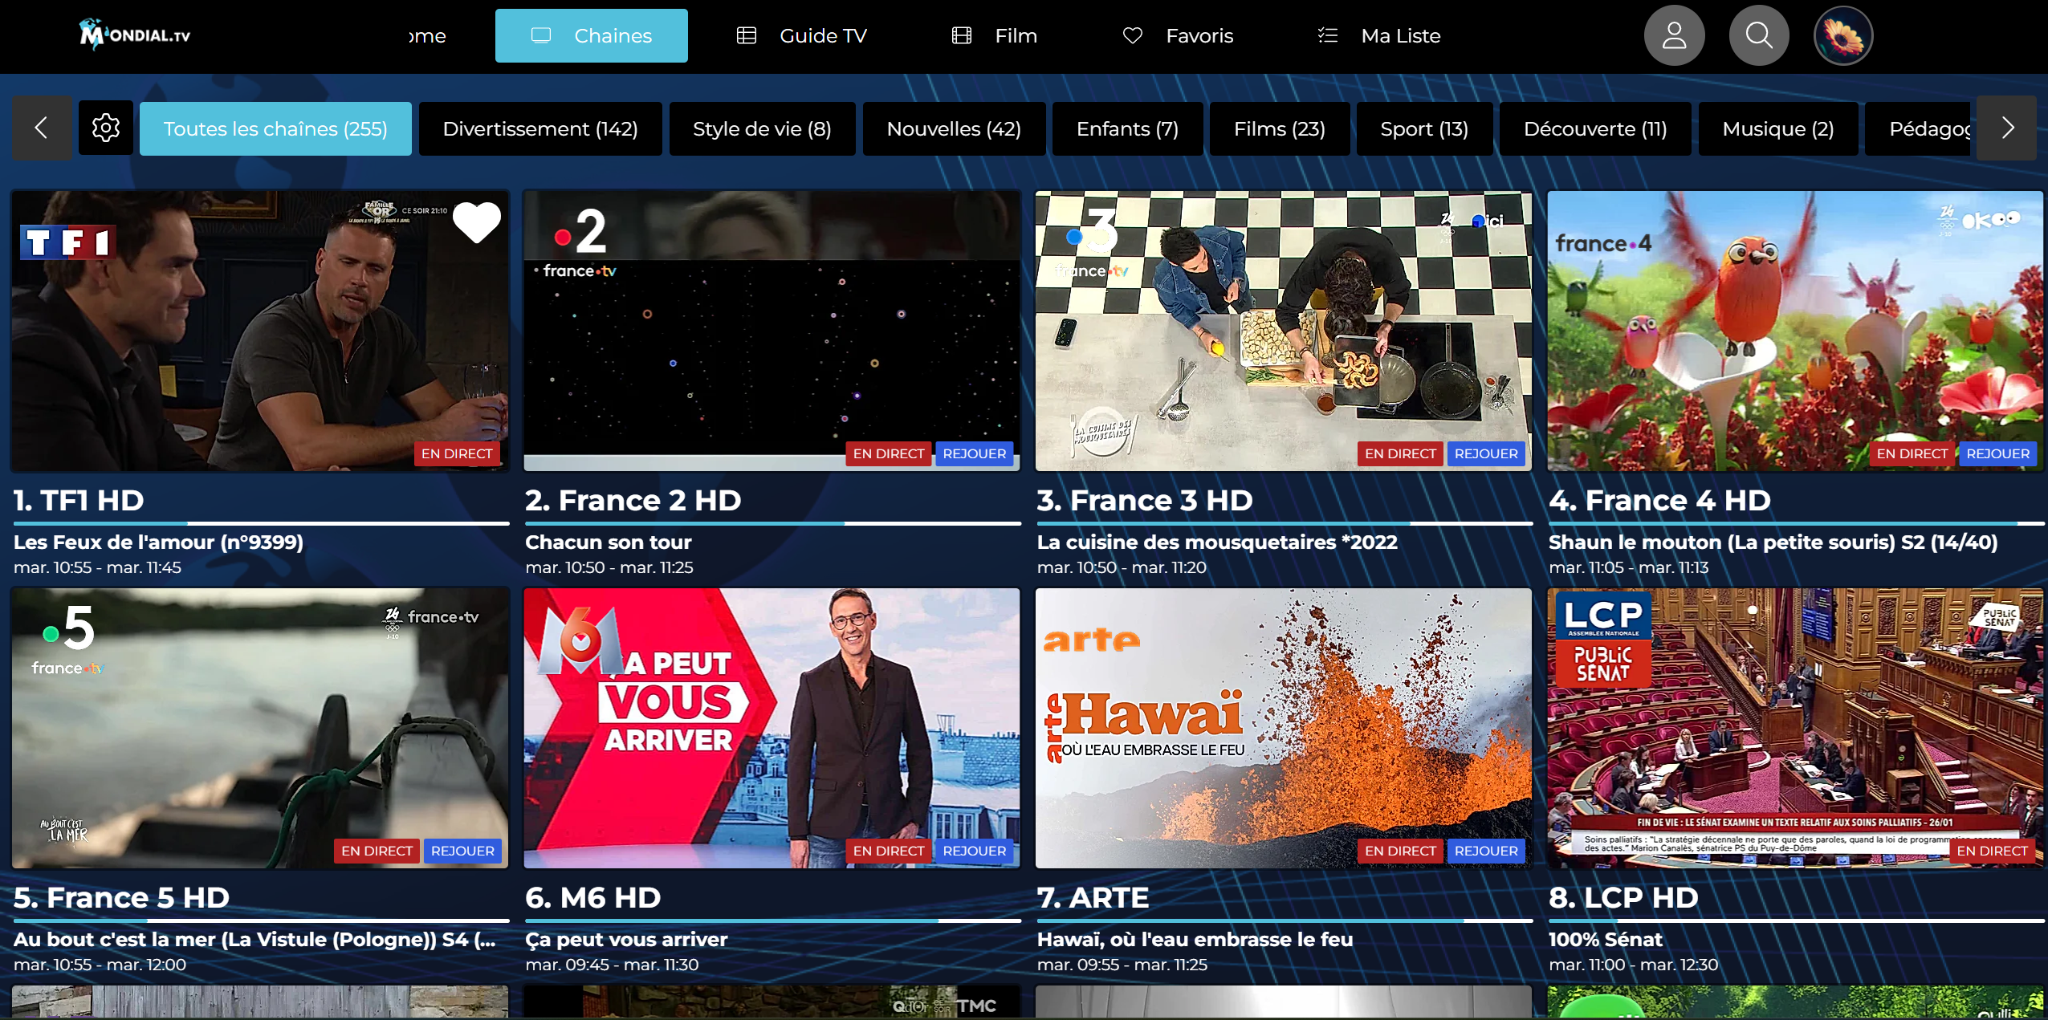Click REJOUER on ARTE
Image resolution: width=2048 pixels, height=1020 pixels.
coord(1486,851)
